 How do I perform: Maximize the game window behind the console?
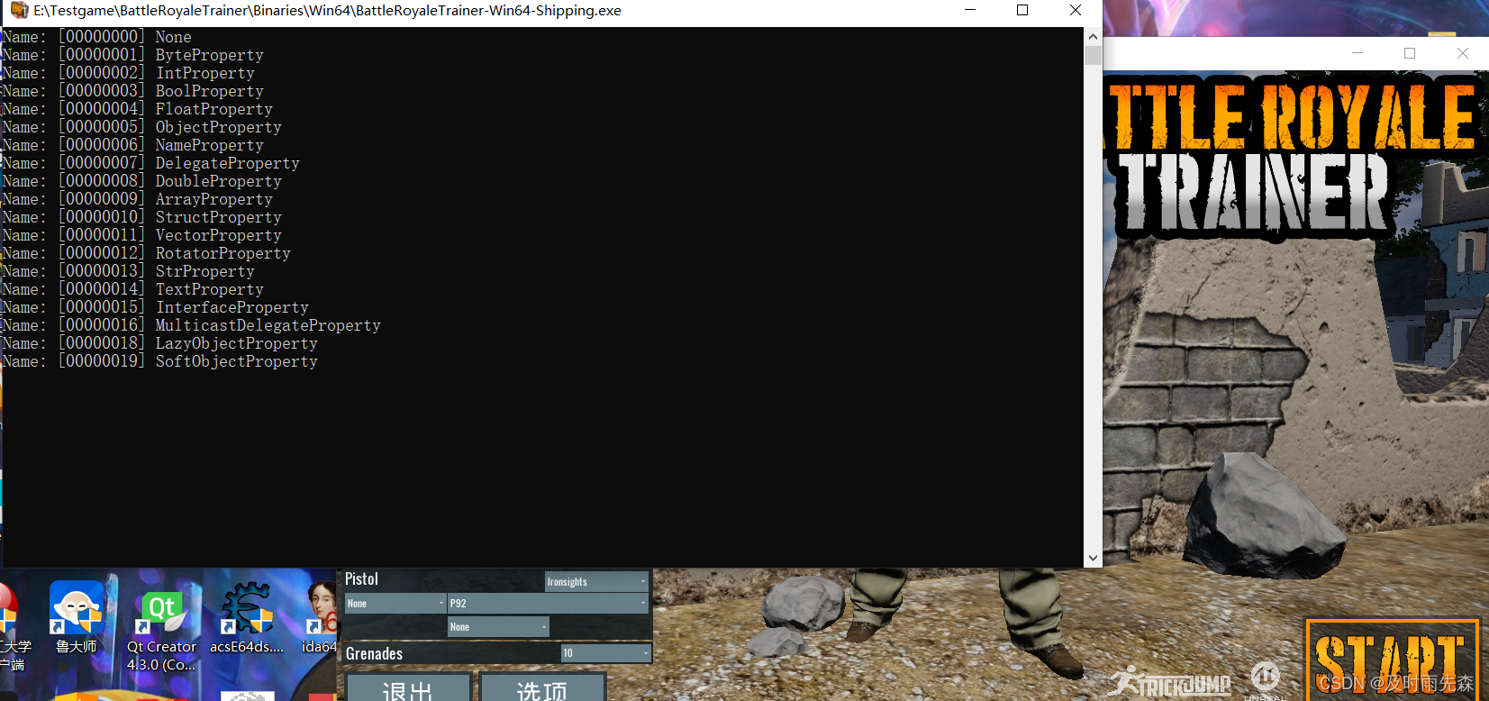[1410, 53]
